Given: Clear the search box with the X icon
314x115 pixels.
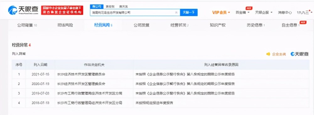Looking at the screenshot, I should 176,13.
